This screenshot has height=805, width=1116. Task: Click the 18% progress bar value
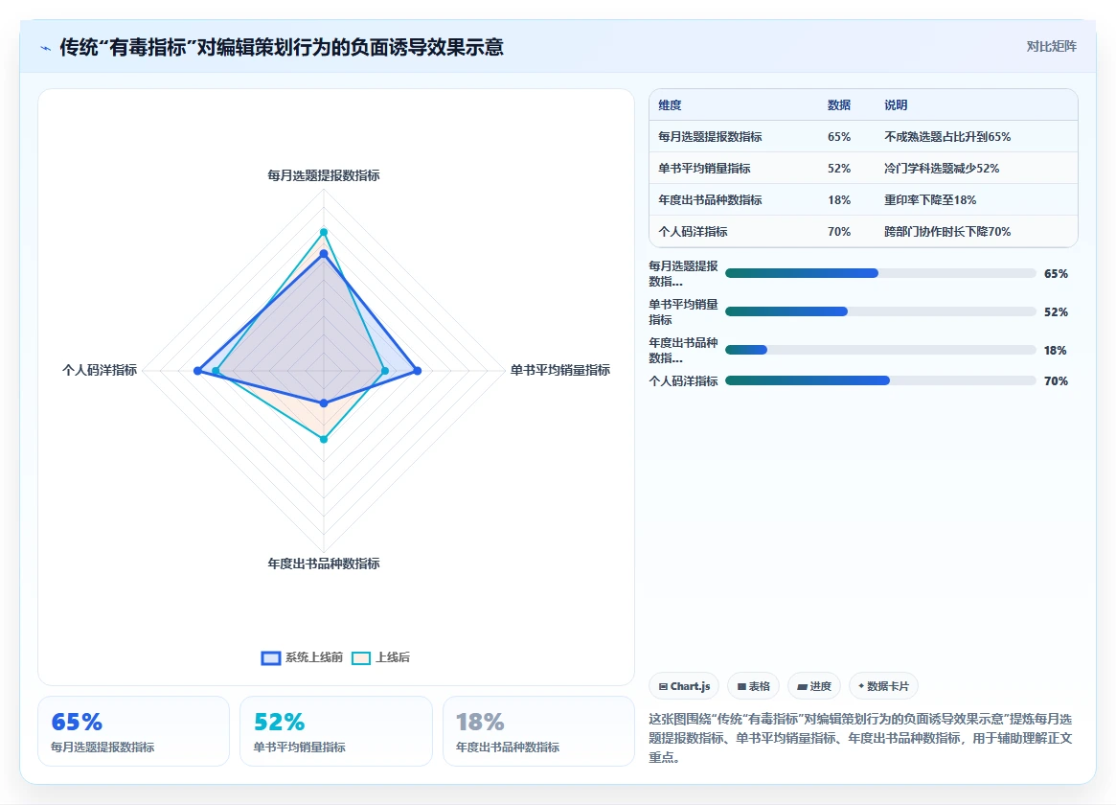(x=1056, y=350)
